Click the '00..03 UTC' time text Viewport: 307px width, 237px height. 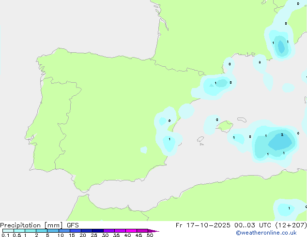click(253, 225)
